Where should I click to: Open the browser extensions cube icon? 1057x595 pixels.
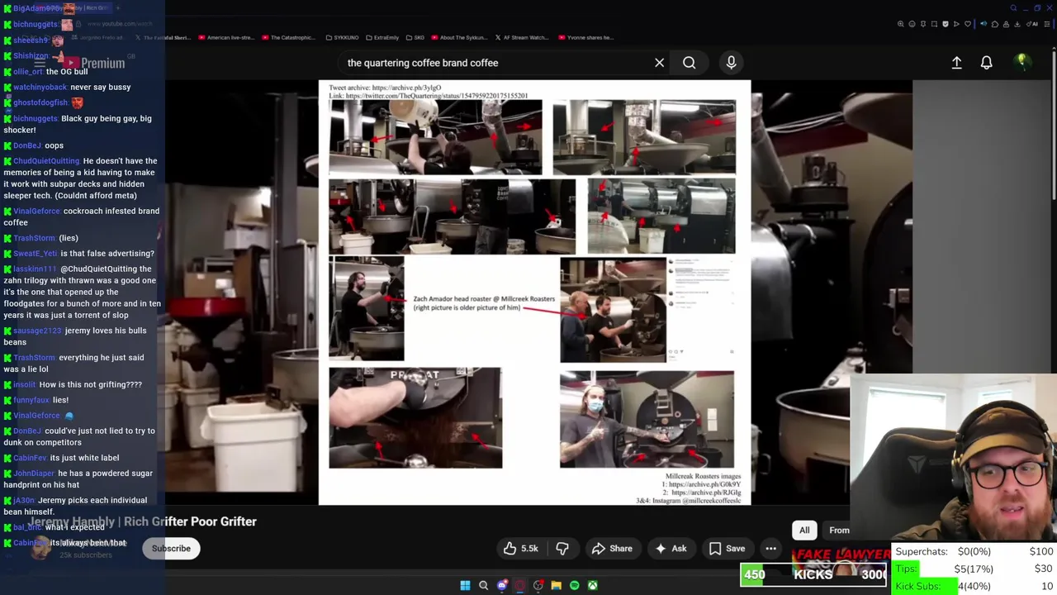click(995, 24)
